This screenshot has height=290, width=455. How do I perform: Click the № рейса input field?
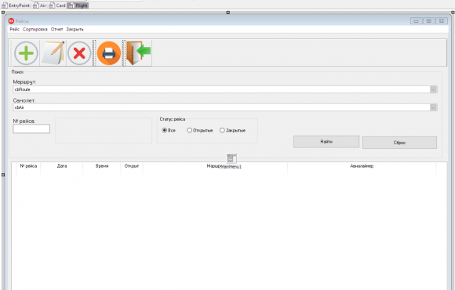click(31, 129)
